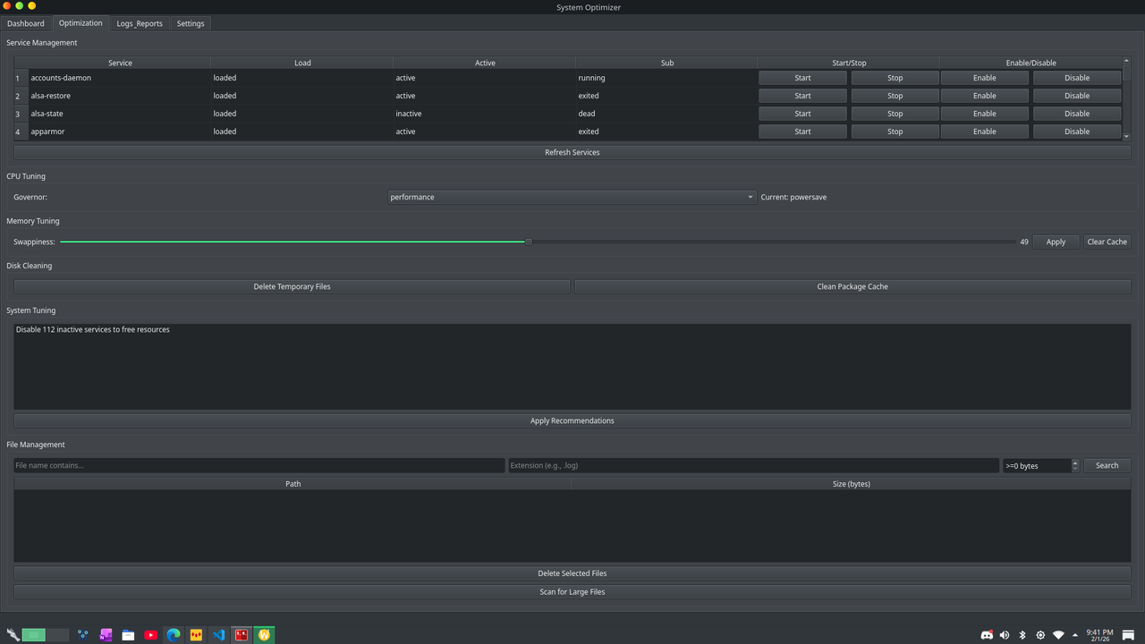Click the inactive cell of alsa-state row
This screenshot has width=1145, height=644.
485,114
